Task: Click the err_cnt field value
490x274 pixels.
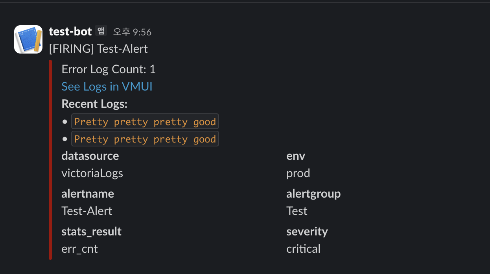Action: click(x=79, y=249)
